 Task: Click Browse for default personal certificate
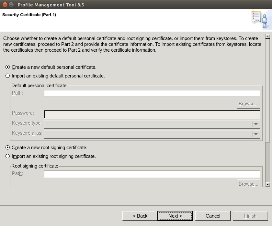click(248, 104)
